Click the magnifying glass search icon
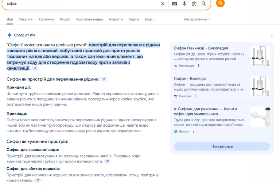 [204, 4]
